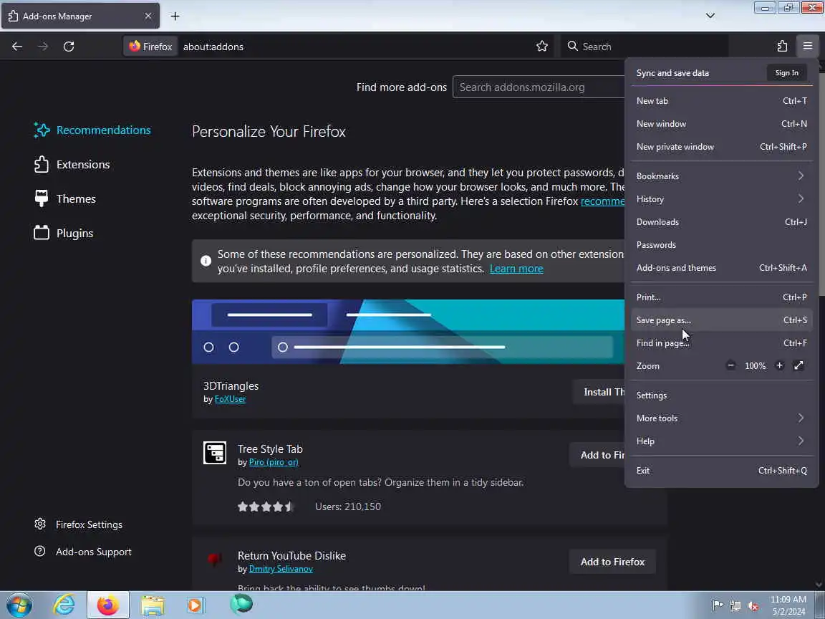This screenshot has width=825, height=619.
Task: Choose New tab from menu
Action: click(x=721, y=100)
